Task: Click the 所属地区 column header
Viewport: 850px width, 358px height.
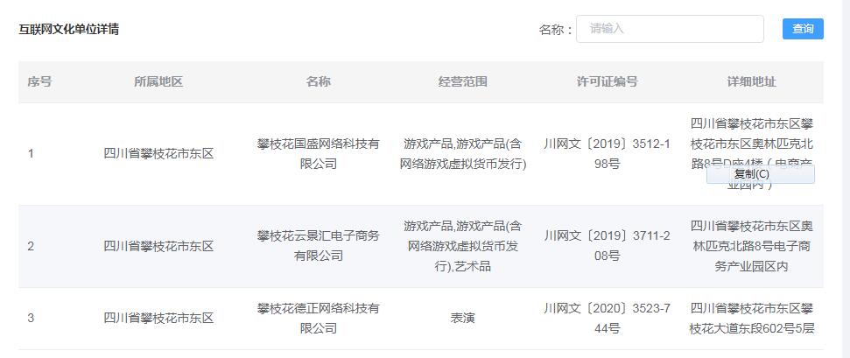Action: tap(158, 82)
